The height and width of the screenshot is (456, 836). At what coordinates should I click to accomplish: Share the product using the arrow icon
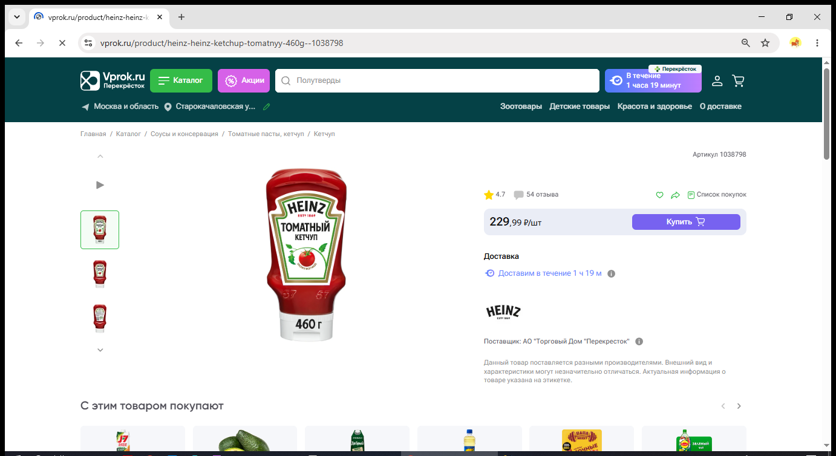coord(676,195)
